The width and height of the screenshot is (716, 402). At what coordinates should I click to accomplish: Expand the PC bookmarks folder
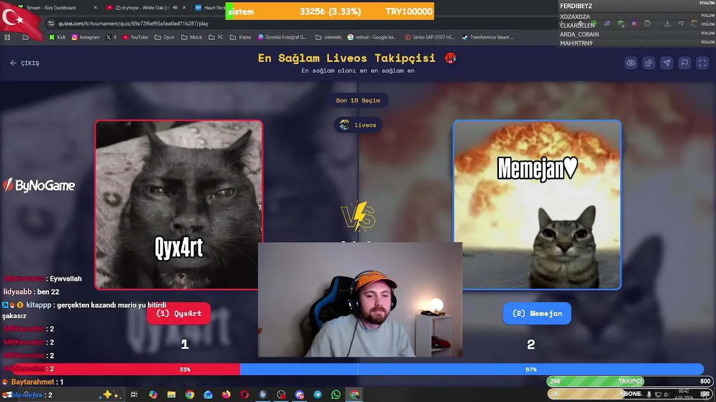[216, 37]
